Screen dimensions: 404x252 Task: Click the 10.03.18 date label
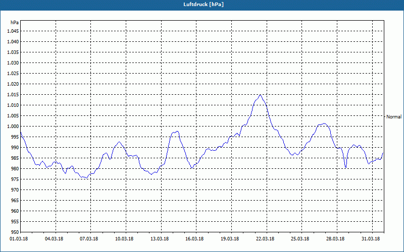click(x=124, y=238)
